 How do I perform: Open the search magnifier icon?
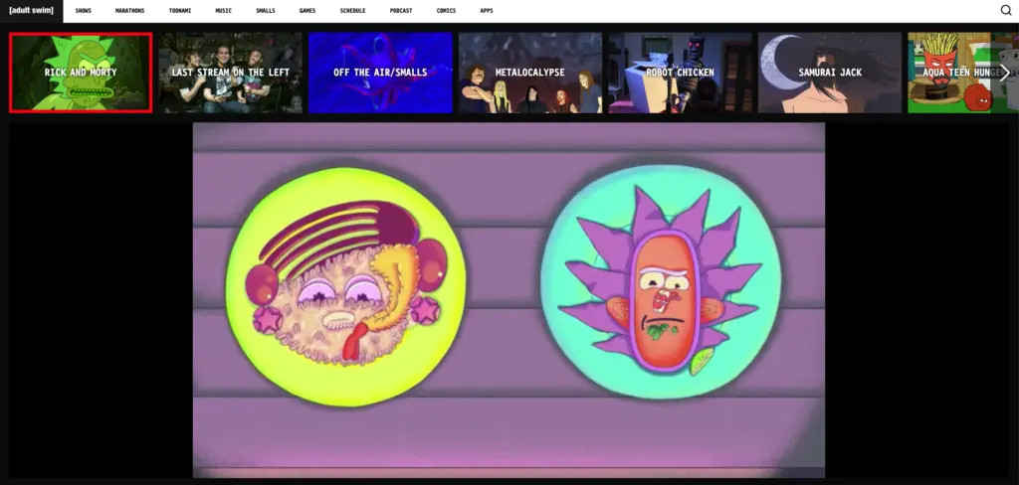[1006, 10]
